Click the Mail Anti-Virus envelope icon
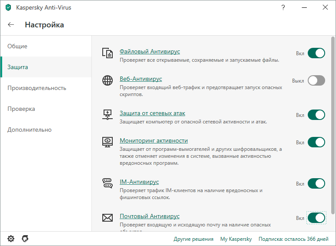 (107, 218)
